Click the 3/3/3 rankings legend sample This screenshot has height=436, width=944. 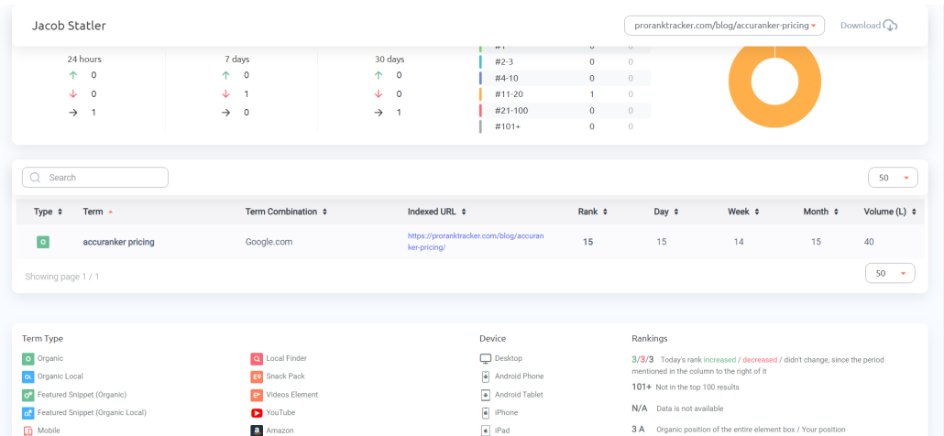pos(642,360)
